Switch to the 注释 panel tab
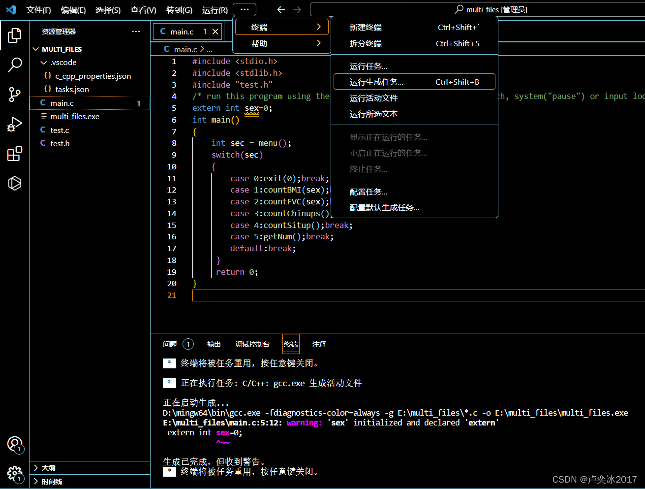The image size is (645, 489). coord(319,344)
